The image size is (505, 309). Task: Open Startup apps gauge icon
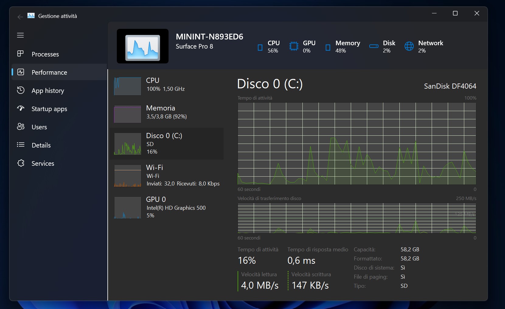pyautogui.click(x=20, y=108)
